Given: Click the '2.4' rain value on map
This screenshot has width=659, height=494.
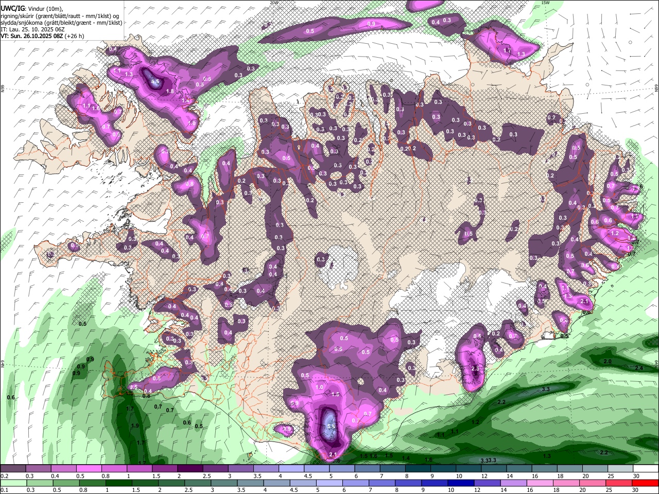Looking at the screenshot, I should (639, 368).
